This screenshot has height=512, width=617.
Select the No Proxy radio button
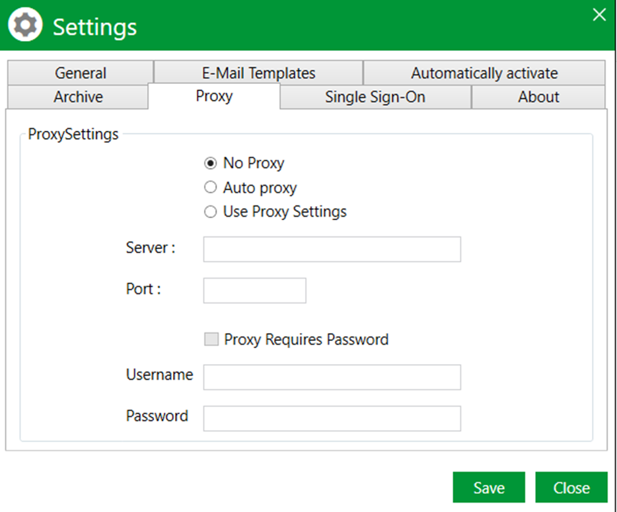click(211, 163)
